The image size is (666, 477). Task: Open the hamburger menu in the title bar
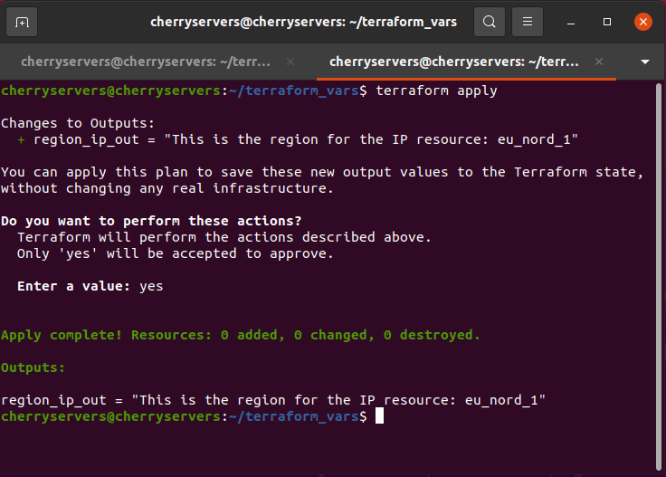click(x=528, y=22)
